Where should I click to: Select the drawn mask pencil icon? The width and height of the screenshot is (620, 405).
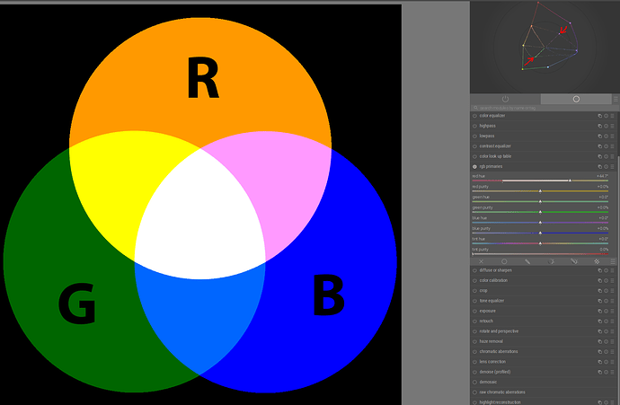coord(527,261)
